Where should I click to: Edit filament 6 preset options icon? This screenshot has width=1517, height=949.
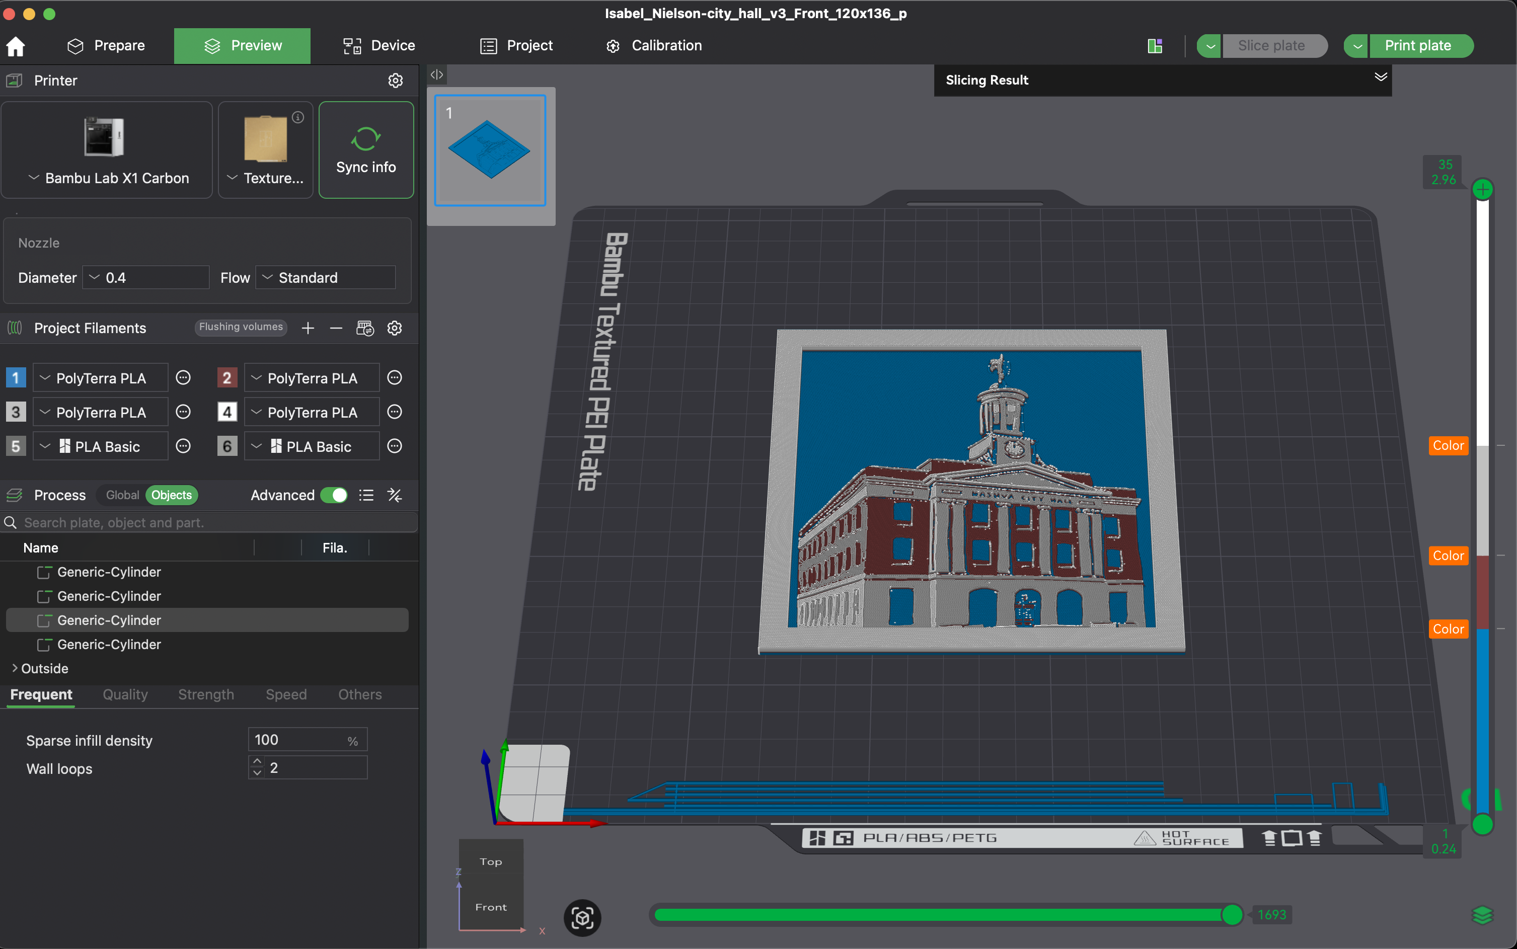click(x=395, y=446)
